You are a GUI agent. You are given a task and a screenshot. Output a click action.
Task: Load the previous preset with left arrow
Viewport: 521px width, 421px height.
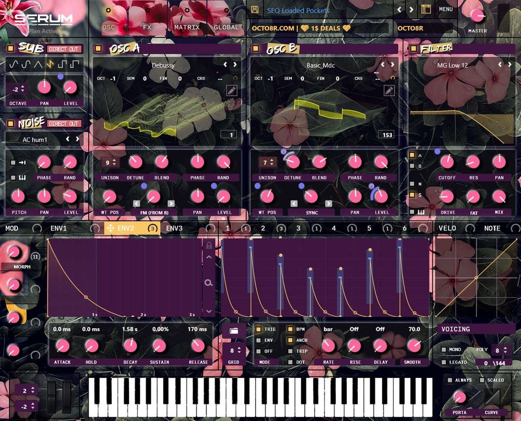pyautogui.click(x=399, y=10)
